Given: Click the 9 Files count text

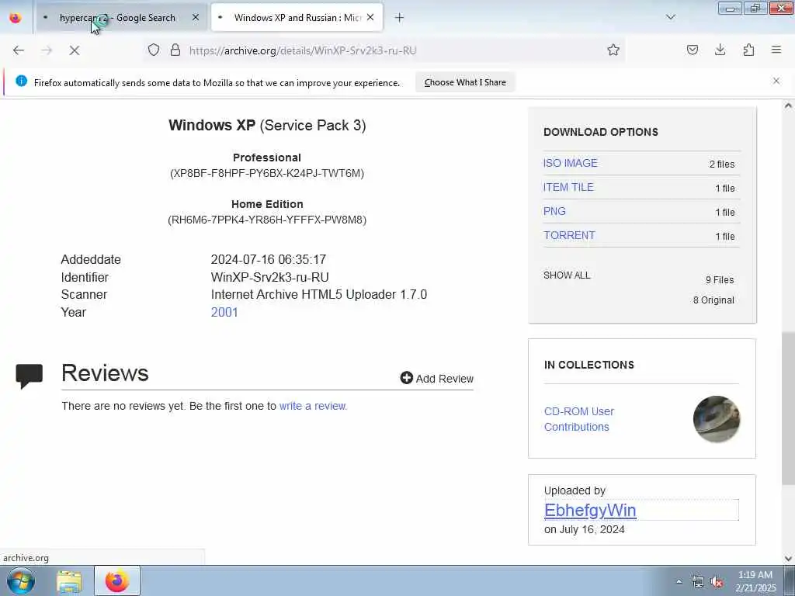Looking at the screenshot, I should coord(720,279).
